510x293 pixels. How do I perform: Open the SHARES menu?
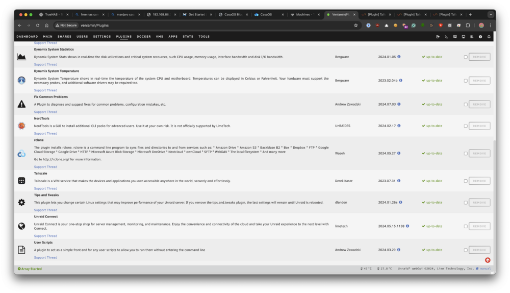(x=64, y=37)
